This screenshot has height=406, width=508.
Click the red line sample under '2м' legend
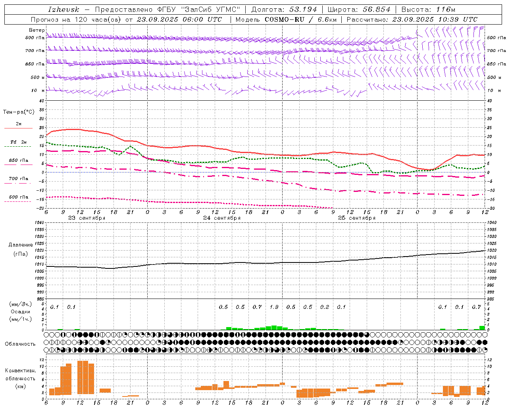coord(18,128)
